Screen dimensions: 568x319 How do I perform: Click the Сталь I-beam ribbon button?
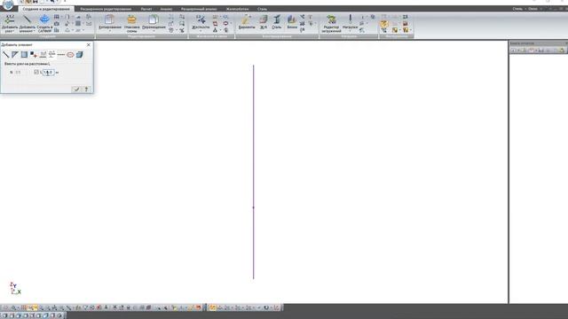point(277,22)
